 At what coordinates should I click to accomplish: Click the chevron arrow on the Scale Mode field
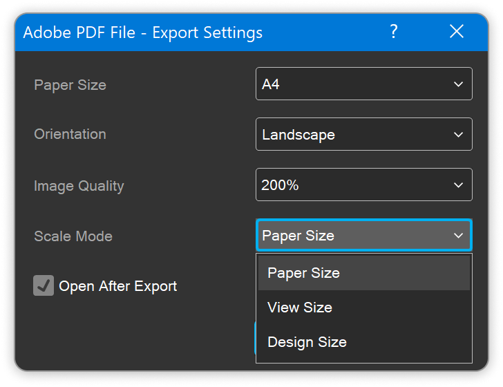pos(458,236)
